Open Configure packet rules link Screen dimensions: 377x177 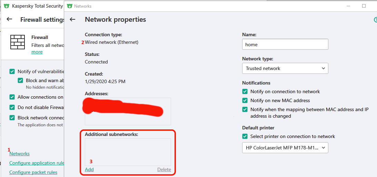pyautogui.click(x=33, y=172)
